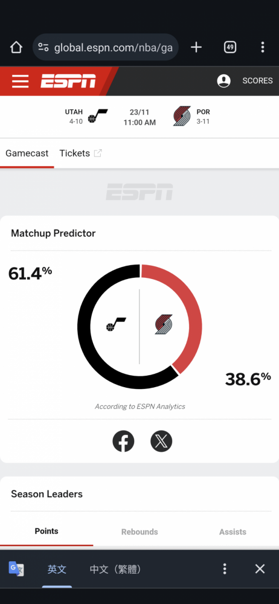Open translate options three-dot menu

pyautogui.click(x=225, y=569)
